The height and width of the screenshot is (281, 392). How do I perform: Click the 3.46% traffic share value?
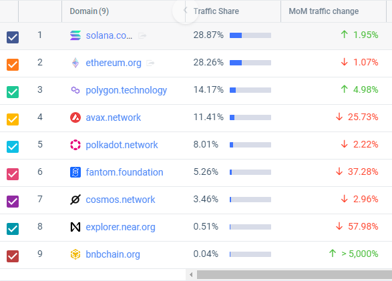(x=206, y=200)
